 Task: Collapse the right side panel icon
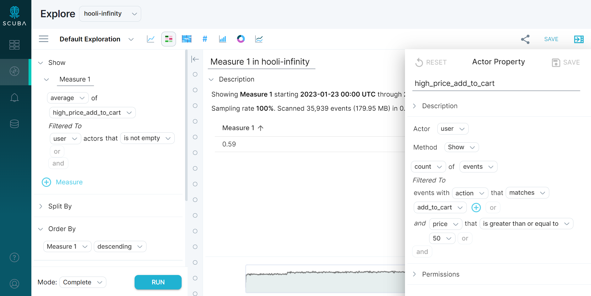(579, 39)
